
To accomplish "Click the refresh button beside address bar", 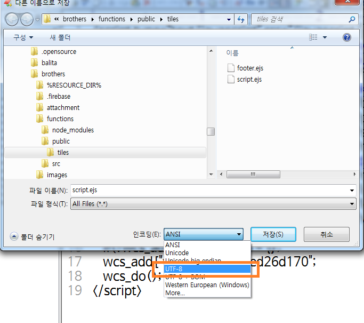I will tap(241, 19).
